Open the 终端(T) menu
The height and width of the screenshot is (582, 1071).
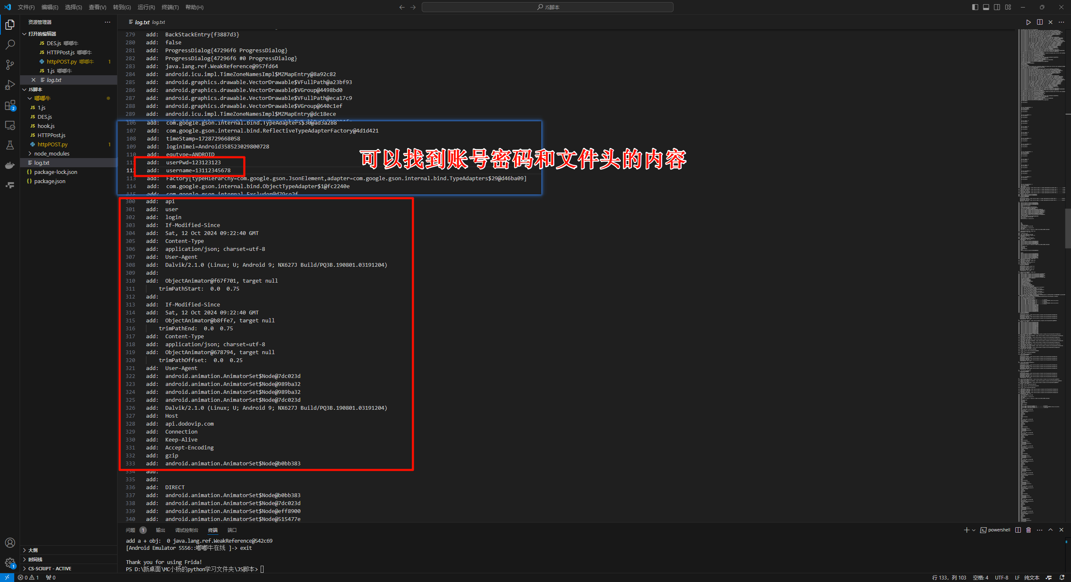point(170,7)
